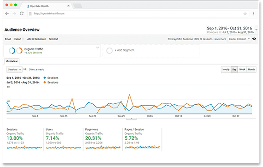The image size is (263, 167).
Task: Click Select a metric link
Action: pos(36,69)
